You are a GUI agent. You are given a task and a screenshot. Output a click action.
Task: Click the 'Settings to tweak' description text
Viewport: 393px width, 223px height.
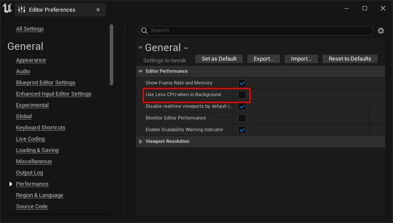(165, 61)
